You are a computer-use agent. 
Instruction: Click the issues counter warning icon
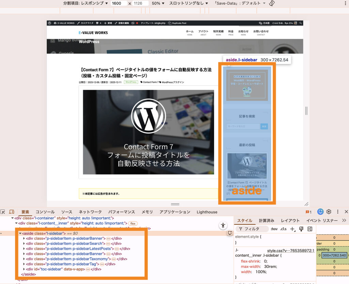[x=308, y=212]
